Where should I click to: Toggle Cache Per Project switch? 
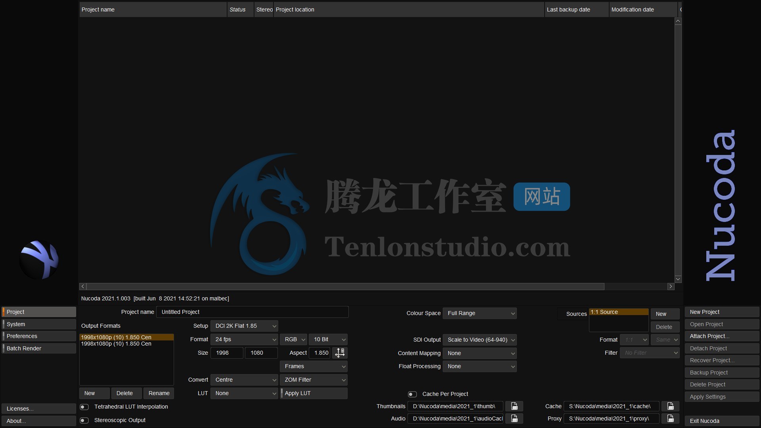(412, 394)
